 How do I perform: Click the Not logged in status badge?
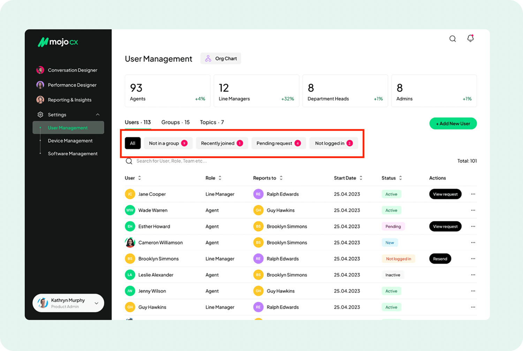pos(398,259)
